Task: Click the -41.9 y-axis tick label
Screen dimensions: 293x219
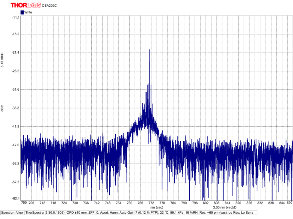Action: click(x=15, y=126)
